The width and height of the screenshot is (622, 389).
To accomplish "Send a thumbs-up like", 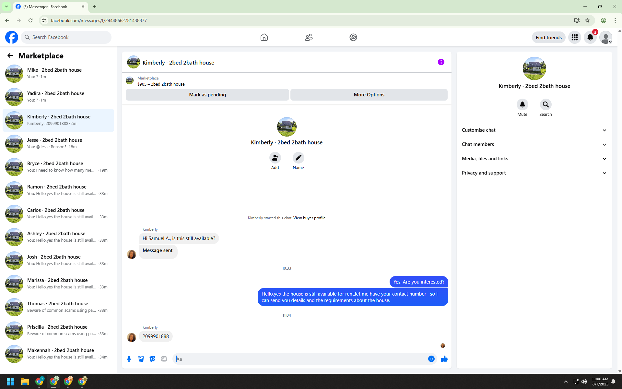I will pyautogui.click(x=444, y=359).
